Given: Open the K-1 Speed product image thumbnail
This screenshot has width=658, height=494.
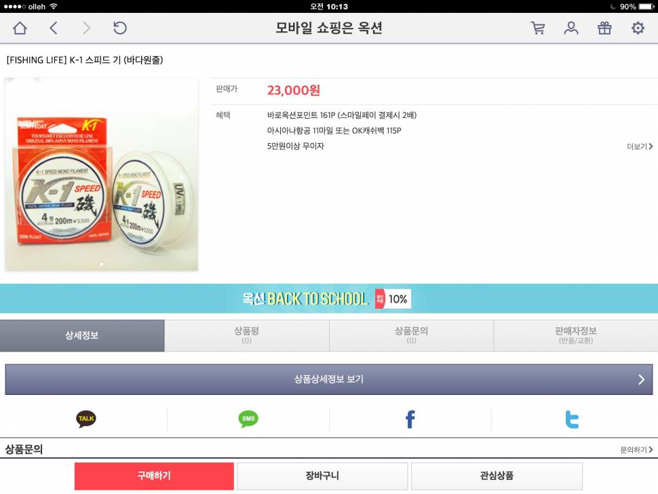Looking at the screenshot, I should (x=101, y=174).
